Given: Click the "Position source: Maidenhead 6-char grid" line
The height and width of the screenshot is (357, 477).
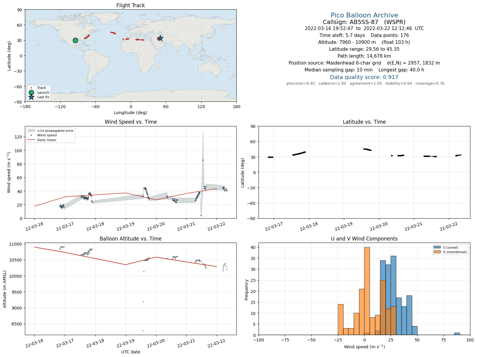Looking at the screenshot, I should pos(364,63).
